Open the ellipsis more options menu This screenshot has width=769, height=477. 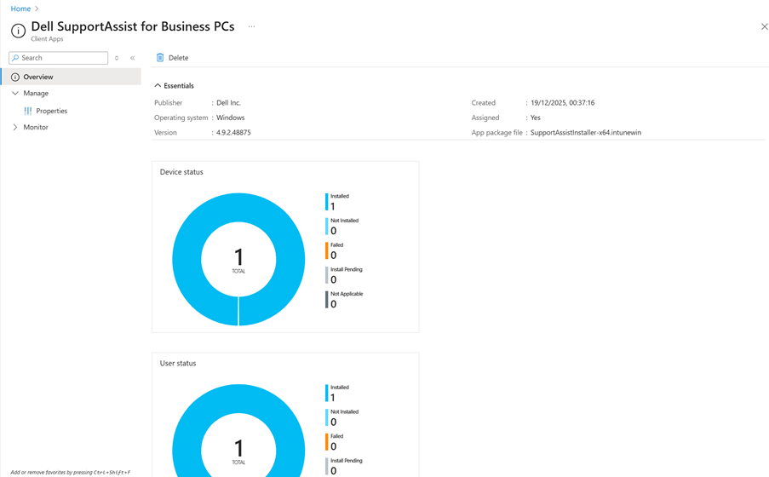251,26
